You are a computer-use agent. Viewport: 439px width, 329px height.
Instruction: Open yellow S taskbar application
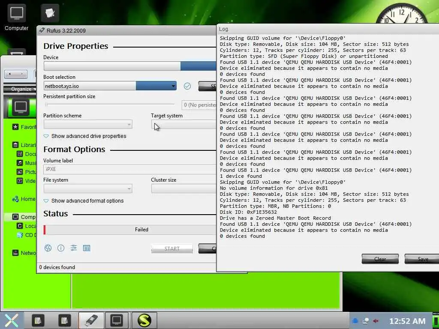[x=144, y=320]
